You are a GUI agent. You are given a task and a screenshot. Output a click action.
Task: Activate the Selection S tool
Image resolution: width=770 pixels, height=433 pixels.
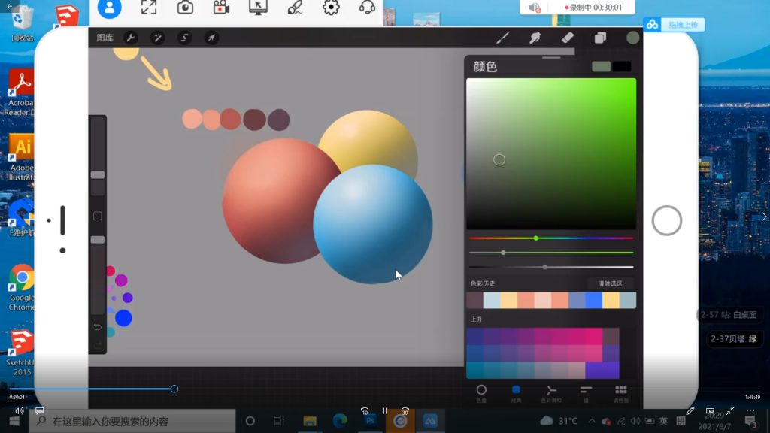coord(184,38)
